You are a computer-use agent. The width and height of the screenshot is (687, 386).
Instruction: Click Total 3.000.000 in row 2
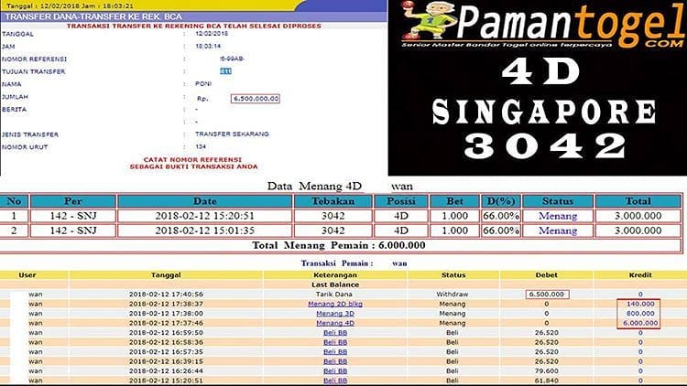638,231
